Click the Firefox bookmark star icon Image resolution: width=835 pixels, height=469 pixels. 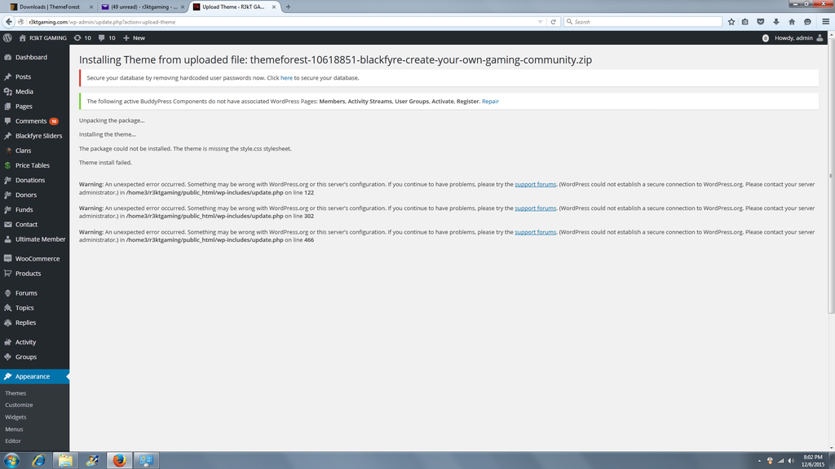tap(731, 22)
